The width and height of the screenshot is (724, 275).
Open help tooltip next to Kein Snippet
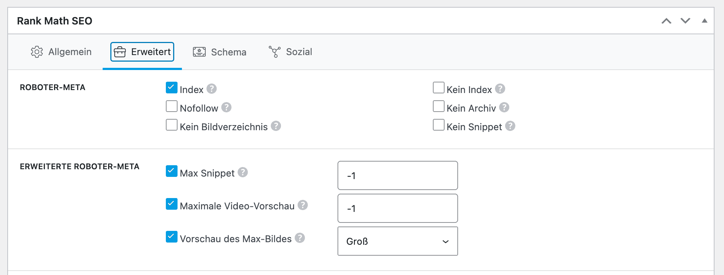(x=510, y=126)
